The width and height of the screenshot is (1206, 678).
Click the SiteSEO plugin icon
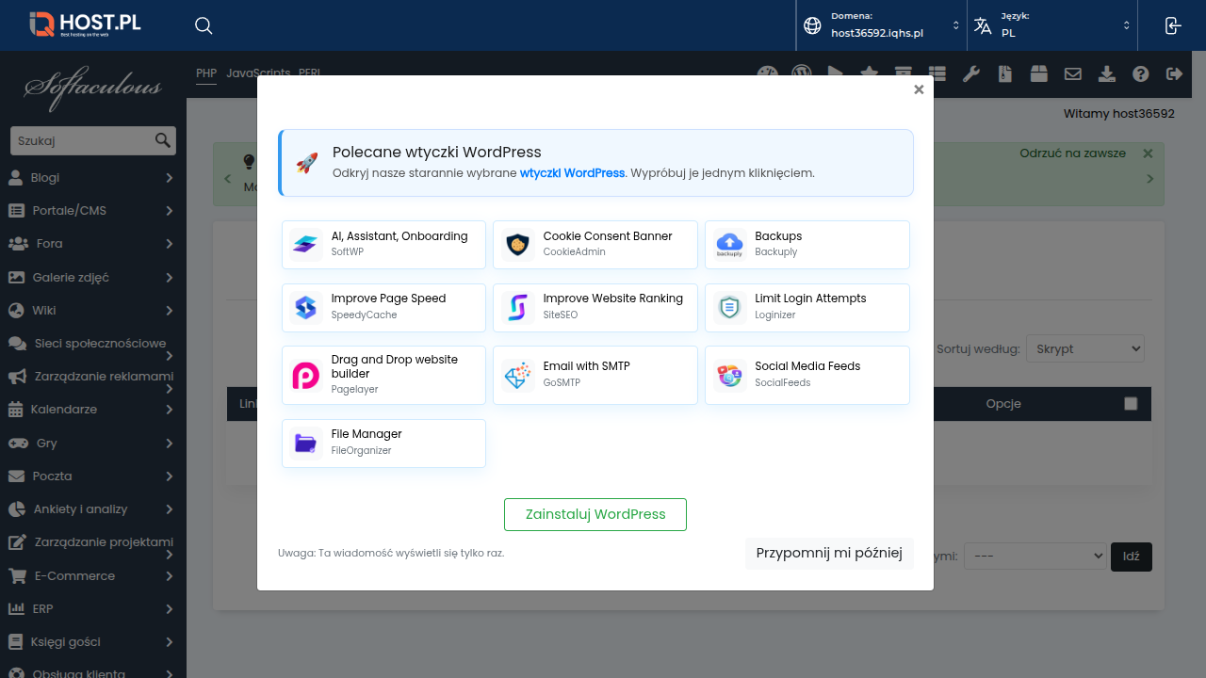click(517, 307)
